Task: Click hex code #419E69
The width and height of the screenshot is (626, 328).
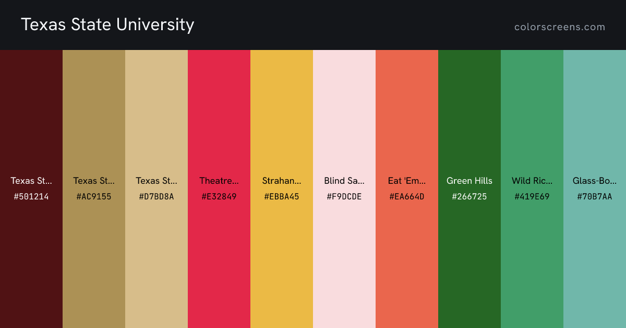Action: (532, 197)
